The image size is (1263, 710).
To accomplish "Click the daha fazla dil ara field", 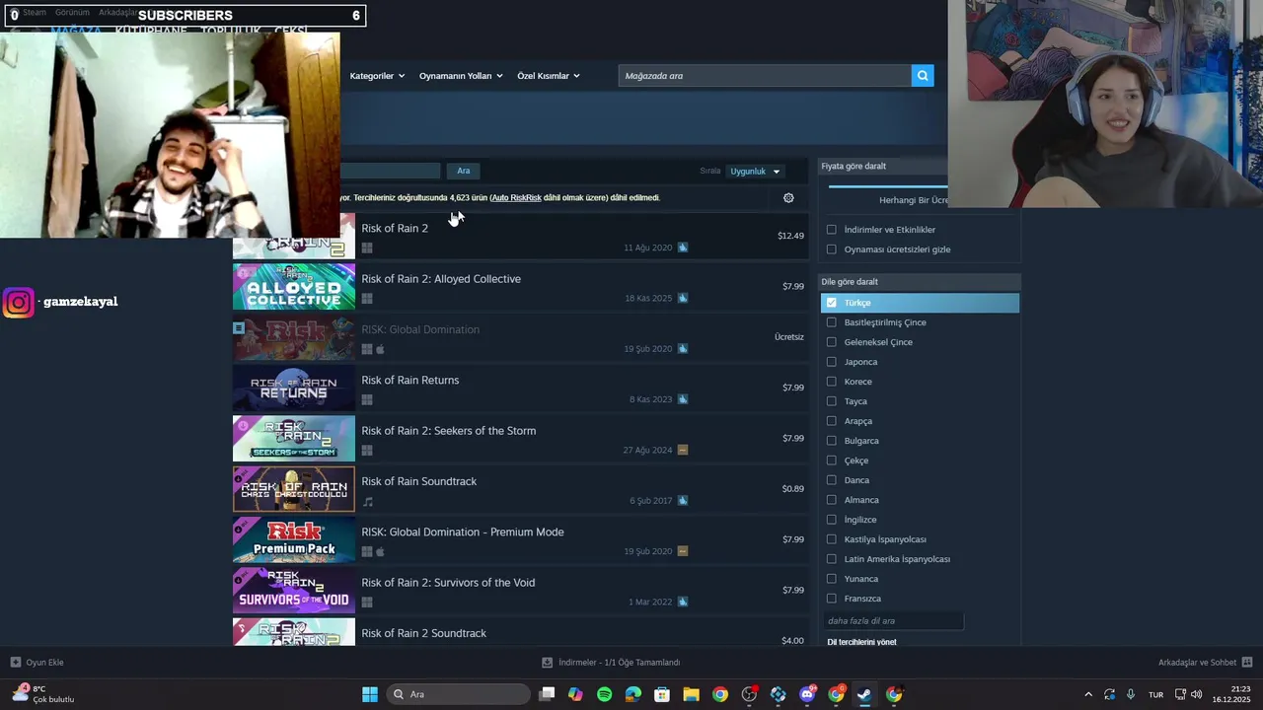I will point(893,621).
